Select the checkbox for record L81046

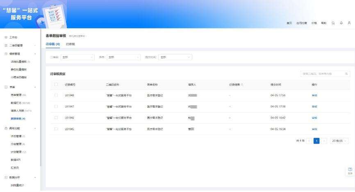point(56,117)
